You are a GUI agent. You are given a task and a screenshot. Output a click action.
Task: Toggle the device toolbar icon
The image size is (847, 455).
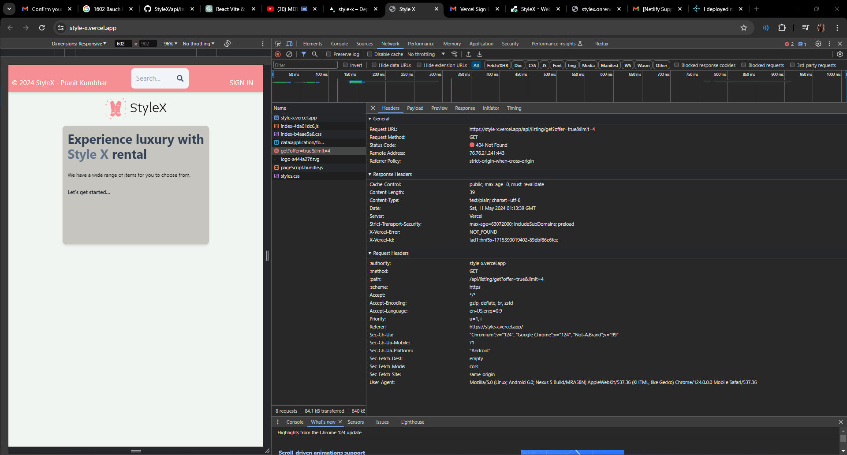[x=289, y=44]
